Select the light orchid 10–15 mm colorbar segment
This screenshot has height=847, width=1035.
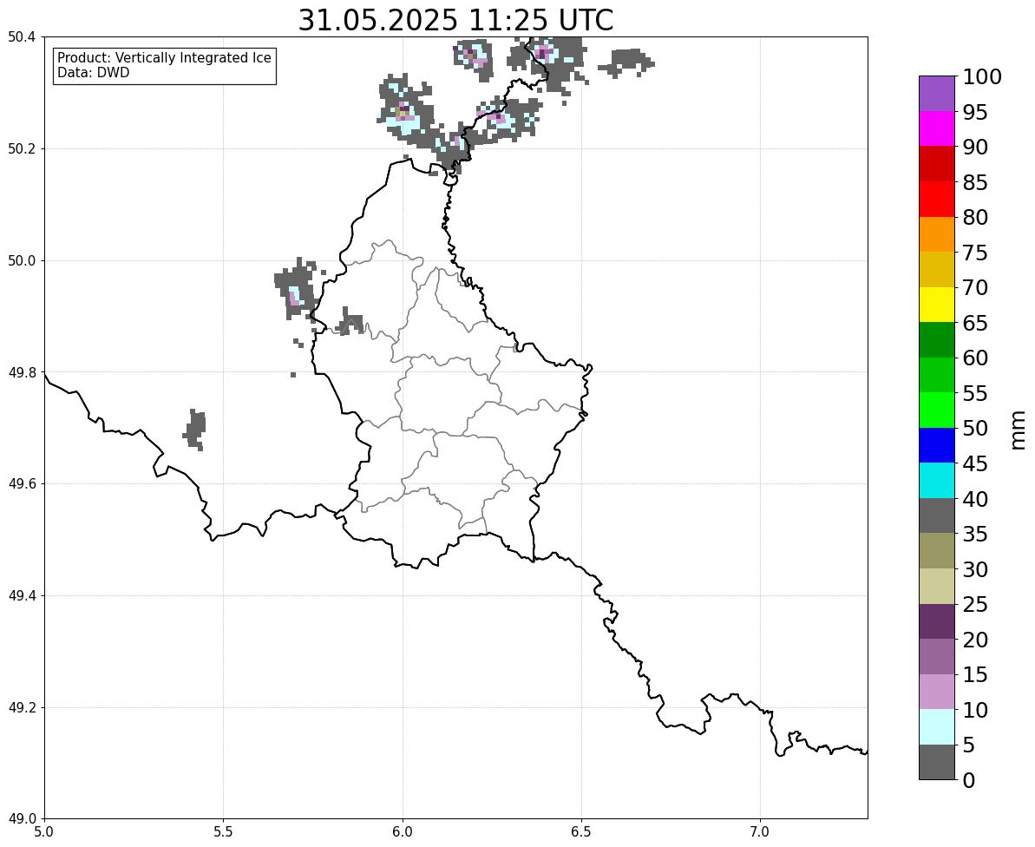click(937, 692)
